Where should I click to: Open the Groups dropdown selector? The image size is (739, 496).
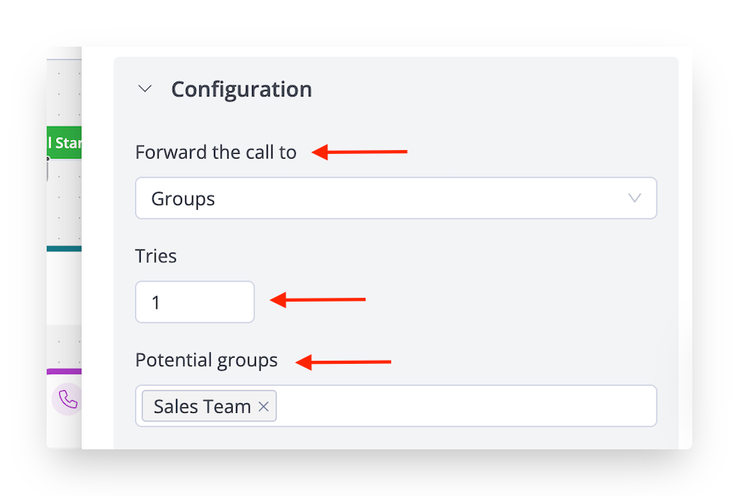point(395,198)
